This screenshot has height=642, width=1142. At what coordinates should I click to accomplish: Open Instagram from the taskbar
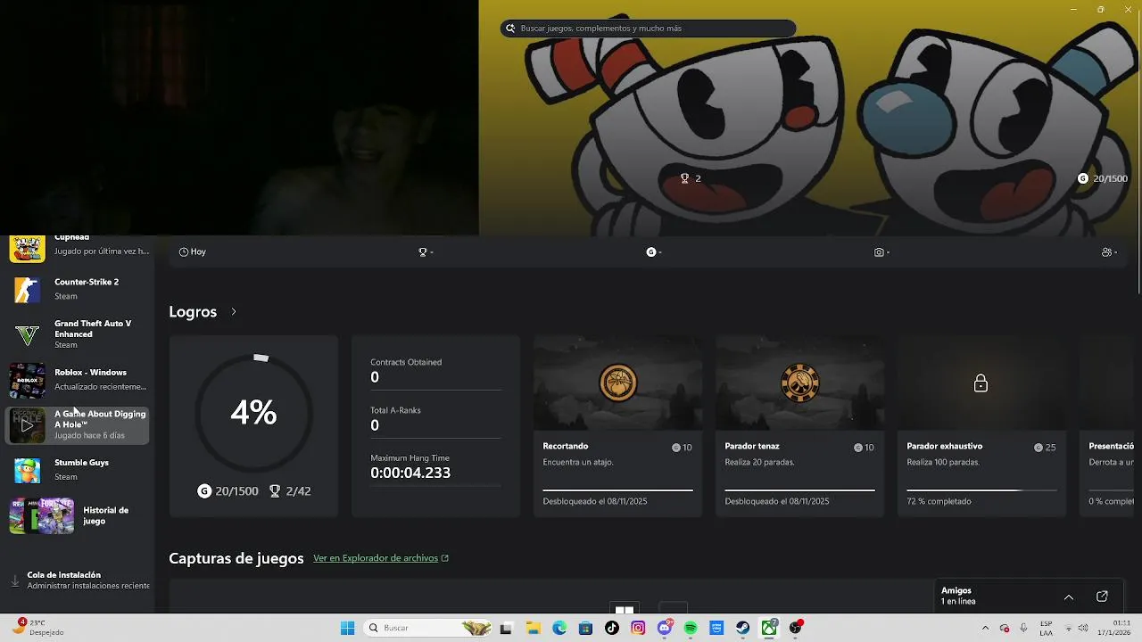pyautogui.click(x=638, y=628)
